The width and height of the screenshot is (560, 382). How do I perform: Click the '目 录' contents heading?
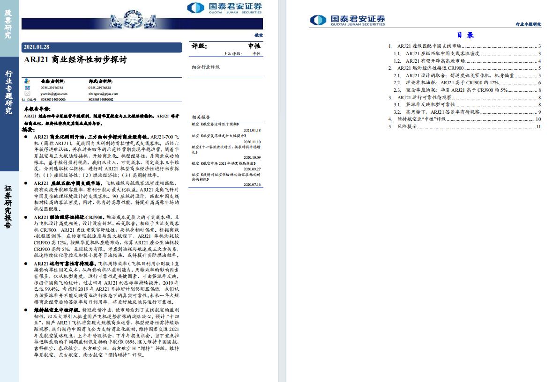tap(465, 35)
